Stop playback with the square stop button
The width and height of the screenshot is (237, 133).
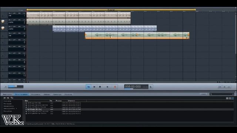pyautogui.click(x=100, y=87)
